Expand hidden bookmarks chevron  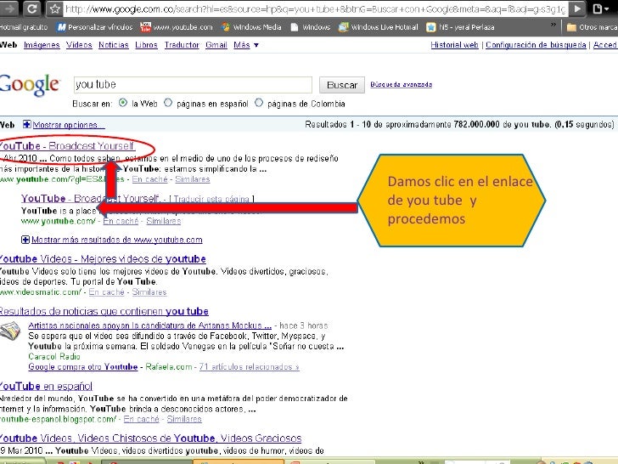click(x=553, y=25)
